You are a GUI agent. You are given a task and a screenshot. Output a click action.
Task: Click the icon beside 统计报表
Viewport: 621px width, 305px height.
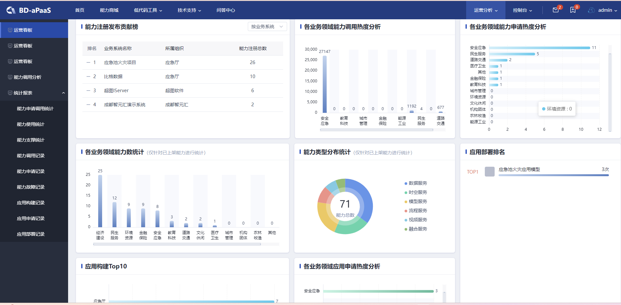(x=10, y=93)
